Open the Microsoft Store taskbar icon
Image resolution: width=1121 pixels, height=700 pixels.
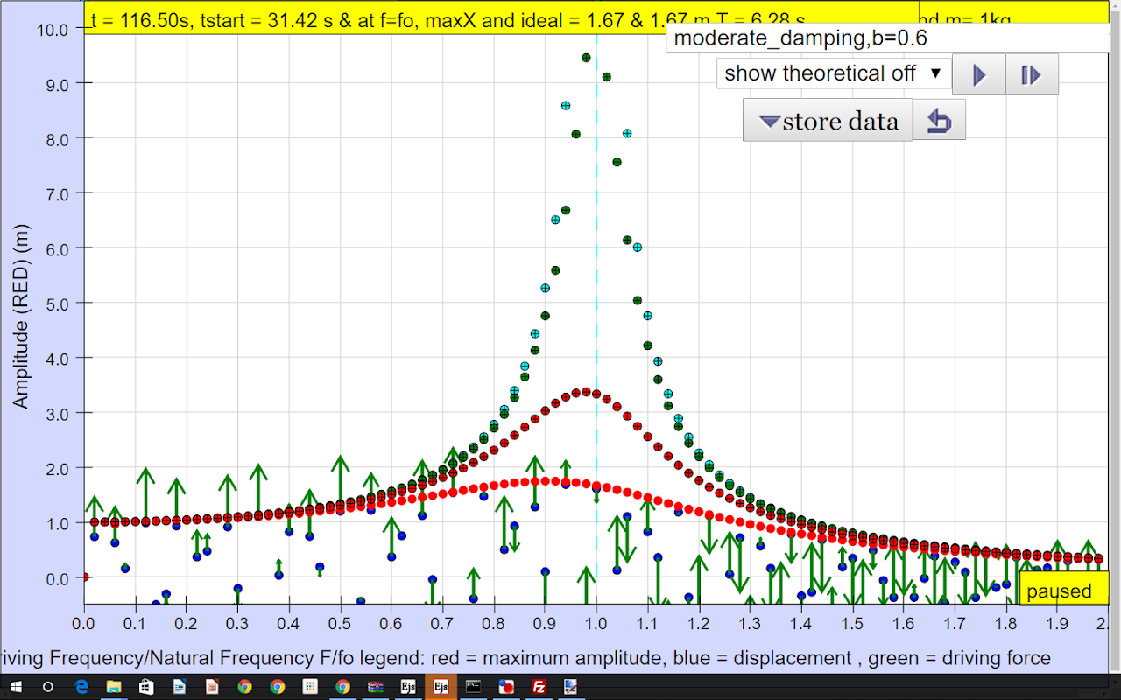point(147,687)
